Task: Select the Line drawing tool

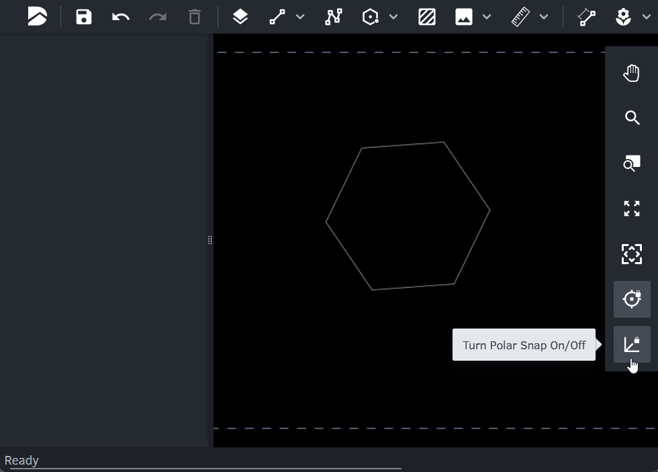Action: pos(277,17)
